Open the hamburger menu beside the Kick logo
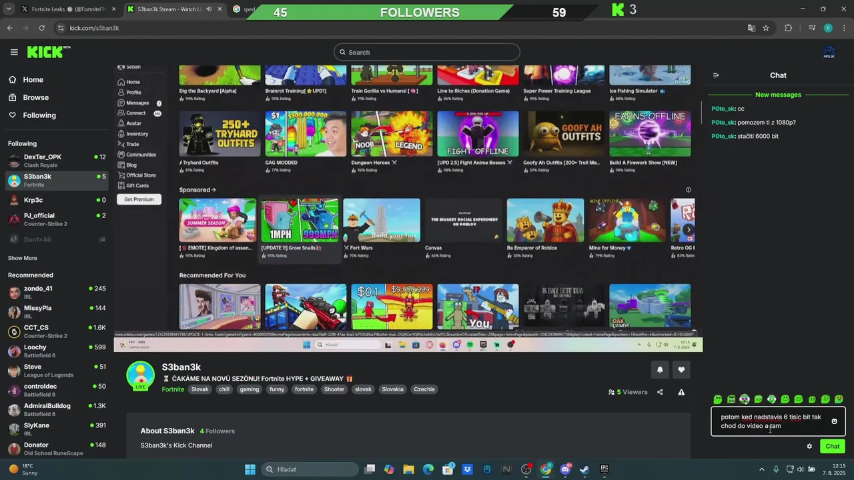 click(x=14, y=52)
